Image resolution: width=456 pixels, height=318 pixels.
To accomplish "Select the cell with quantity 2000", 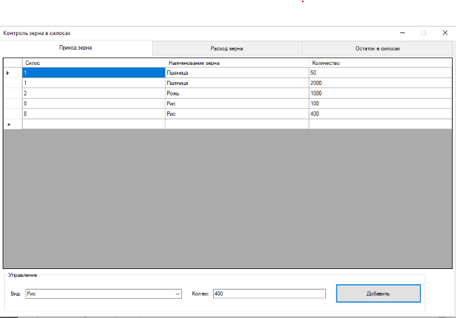I will pyautogui.click(x=380, y=83).
